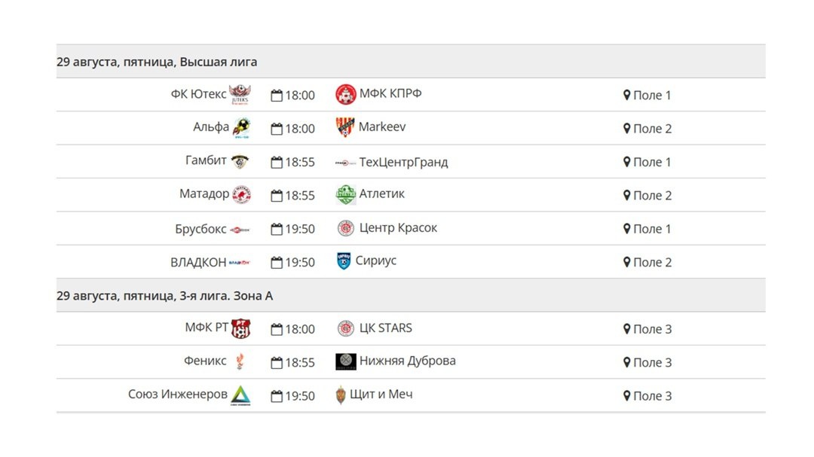Viewport: 814px width, 457px height.
Task: Click the Щит и Меч emblem
Action: click(341, 395)
